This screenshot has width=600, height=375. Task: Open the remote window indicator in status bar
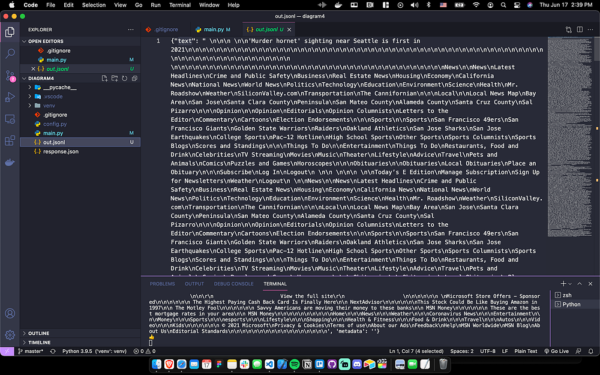click(7, 351)
